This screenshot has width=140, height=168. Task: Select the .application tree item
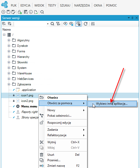(28, 90)
